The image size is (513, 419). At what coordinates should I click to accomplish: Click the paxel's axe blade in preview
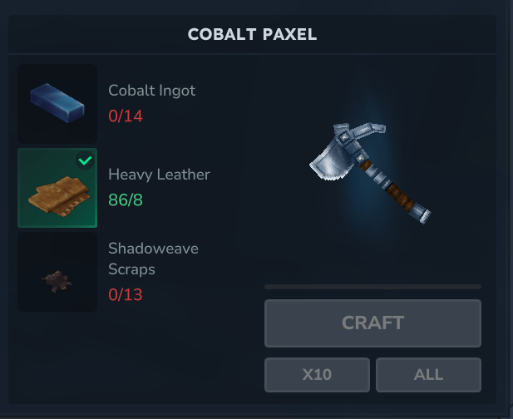[x=330, y=162]
